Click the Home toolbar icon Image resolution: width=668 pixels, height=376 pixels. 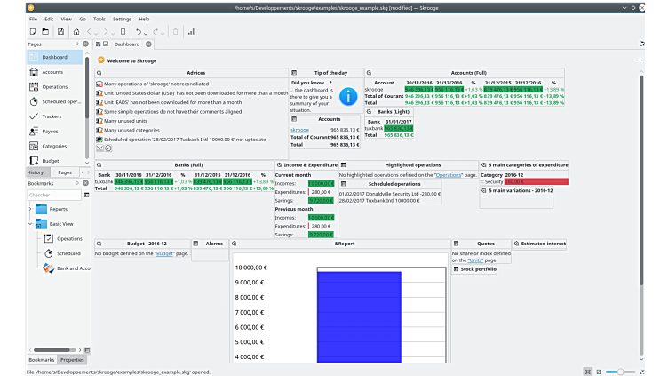pyautogui.click(x=76, y=31)
